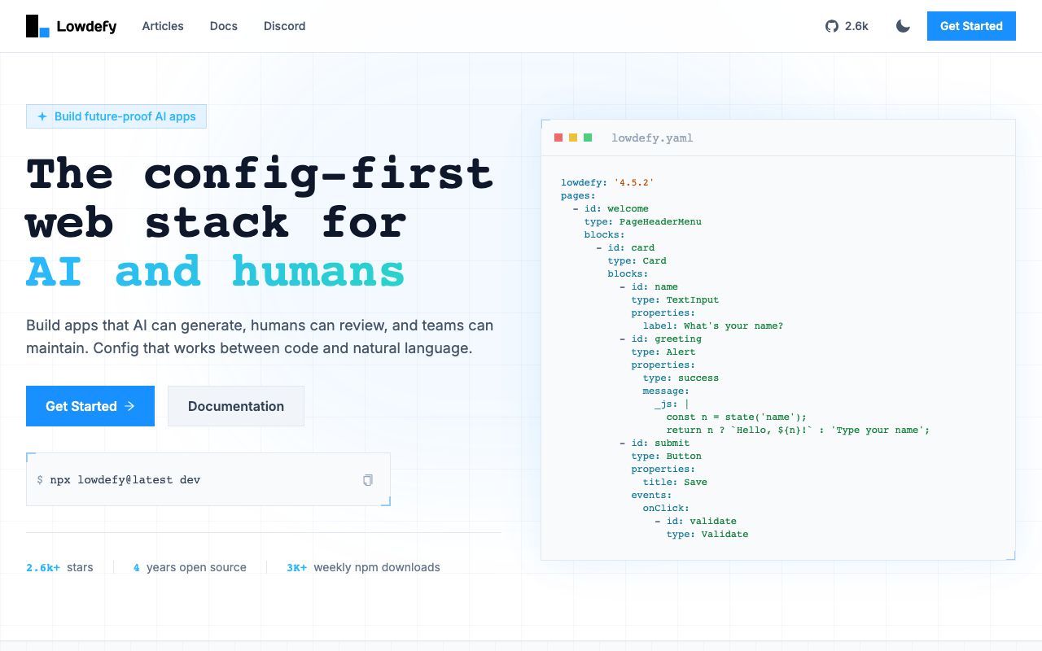Click the 'title: Save' code line
This screenshot has width=1042, height=651.
[676, 482]
